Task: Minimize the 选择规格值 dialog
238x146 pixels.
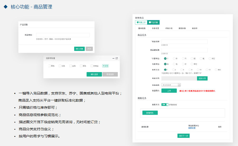Action: (x=113, y=58)
